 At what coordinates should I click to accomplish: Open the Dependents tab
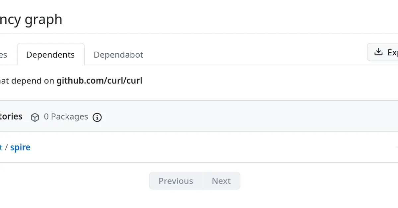50,55
